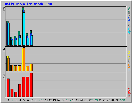Screen dimensions: 132x103
Task: Click the KBytes legend label
Action: [129, 92]
